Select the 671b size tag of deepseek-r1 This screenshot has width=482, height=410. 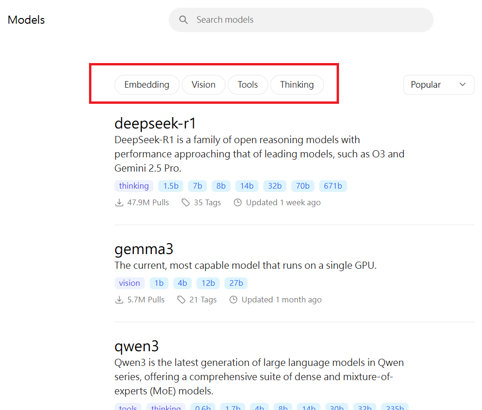click(333, 186)
